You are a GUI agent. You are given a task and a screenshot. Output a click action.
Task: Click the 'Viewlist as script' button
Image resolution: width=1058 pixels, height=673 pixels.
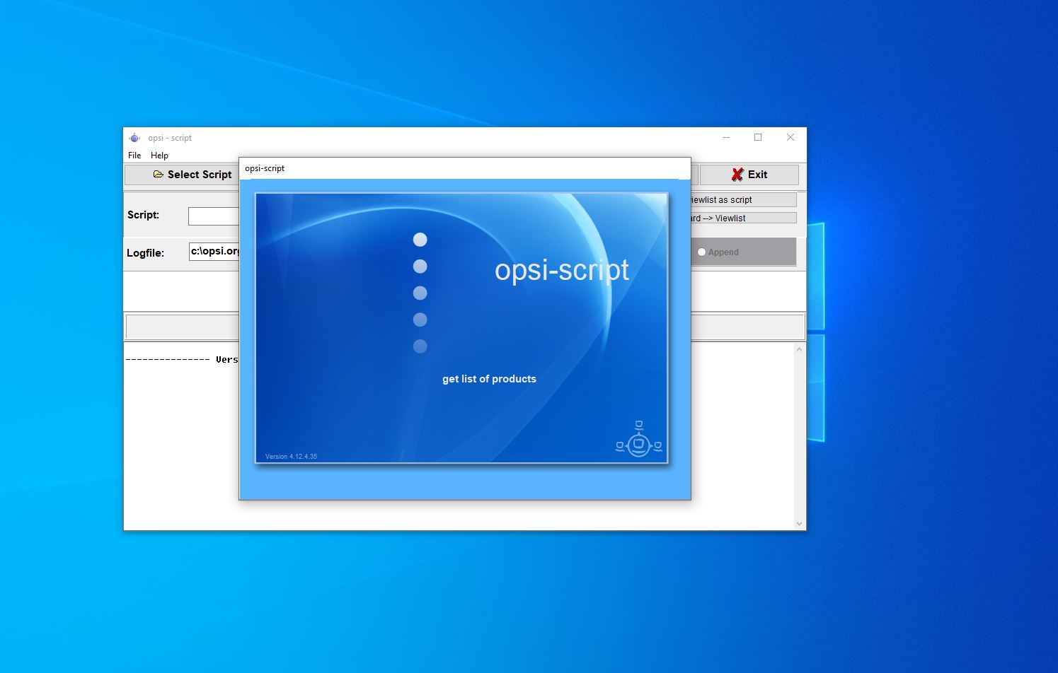743,200
